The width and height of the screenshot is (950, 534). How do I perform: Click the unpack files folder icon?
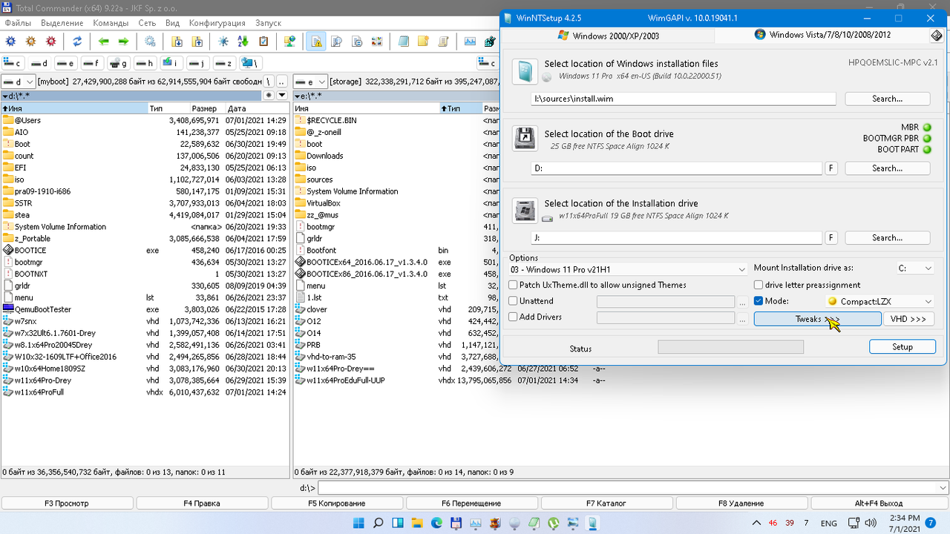point(197,42)
